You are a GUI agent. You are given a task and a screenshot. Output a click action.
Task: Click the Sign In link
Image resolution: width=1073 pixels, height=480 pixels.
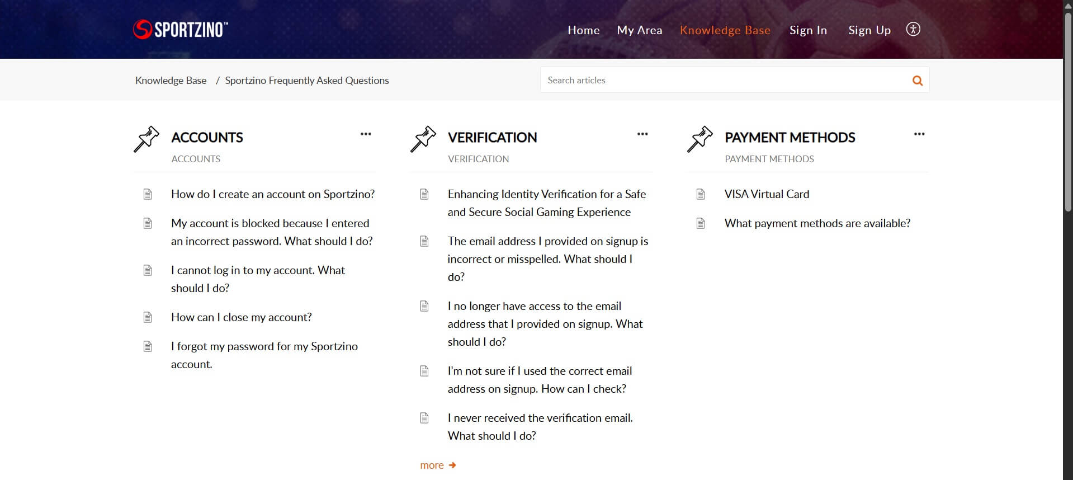coord(808,30)
